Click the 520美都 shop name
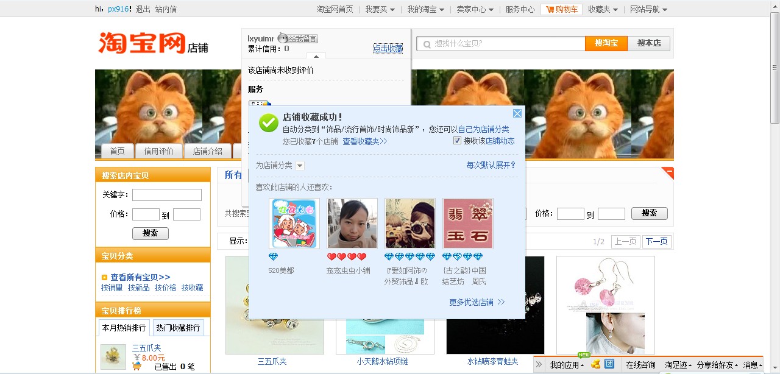780x374 pixels. (281, 270)
